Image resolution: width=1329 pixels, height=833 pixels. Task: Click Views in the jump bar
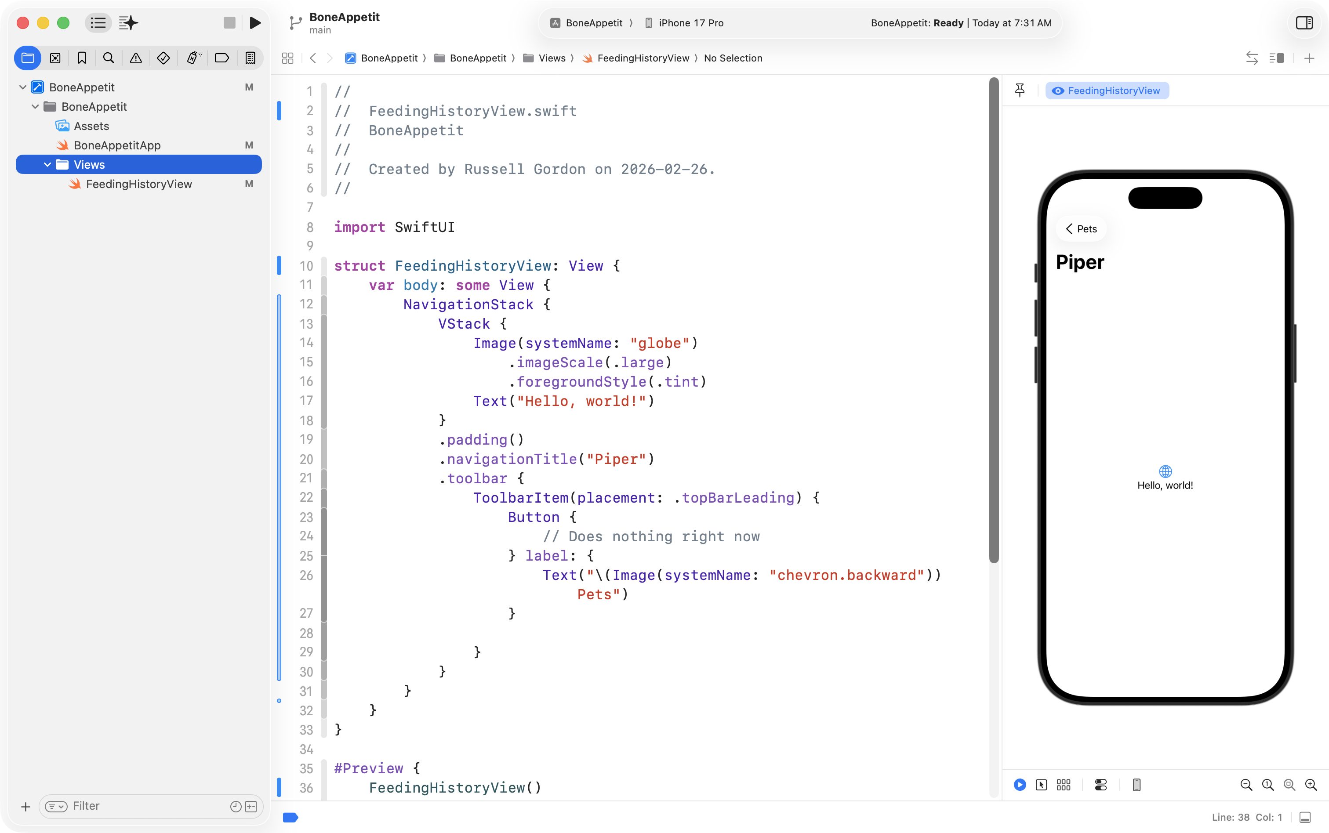coord(552,58)
